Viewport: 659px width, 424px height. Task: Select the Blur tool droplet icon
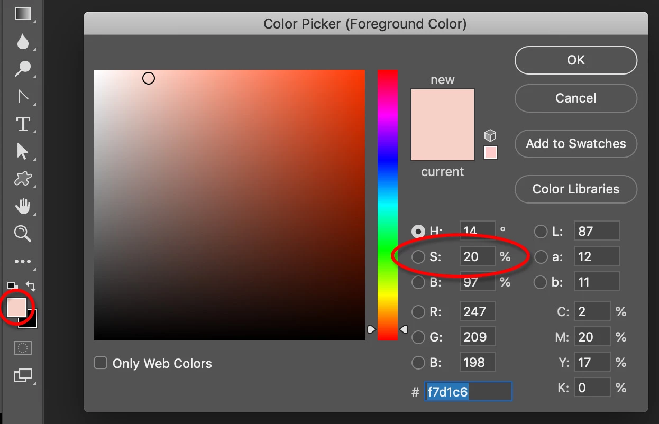23,41
